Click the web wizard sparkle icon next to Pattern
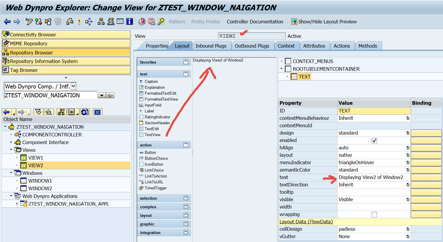443x242 pixels. click(x=161, y=22)
